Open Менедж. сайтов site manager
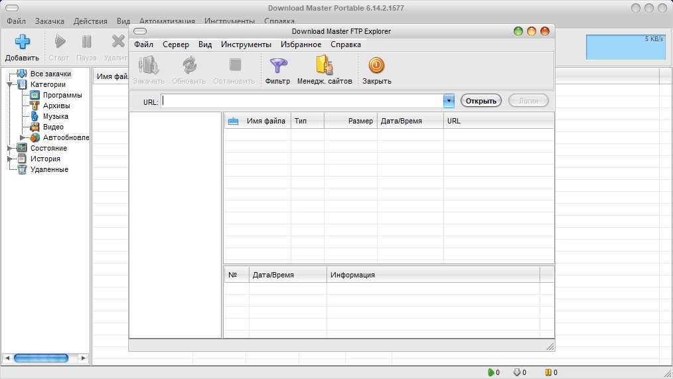 point(325,65)
